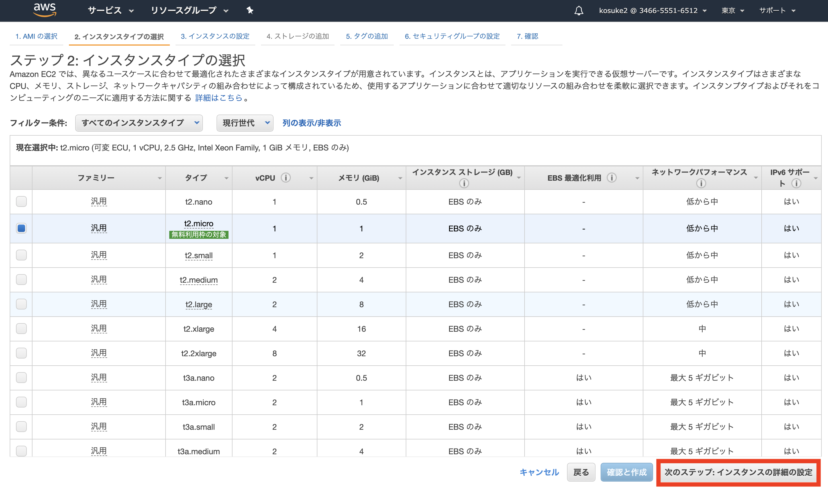Go to 4. ストレージの追加 tab

[297, 36]
